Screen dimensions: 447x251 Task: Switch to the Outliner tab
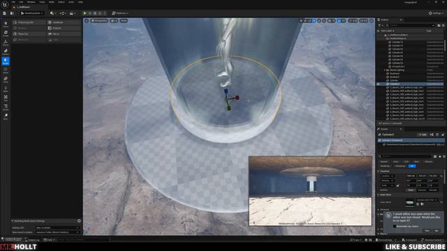[385, 20]
